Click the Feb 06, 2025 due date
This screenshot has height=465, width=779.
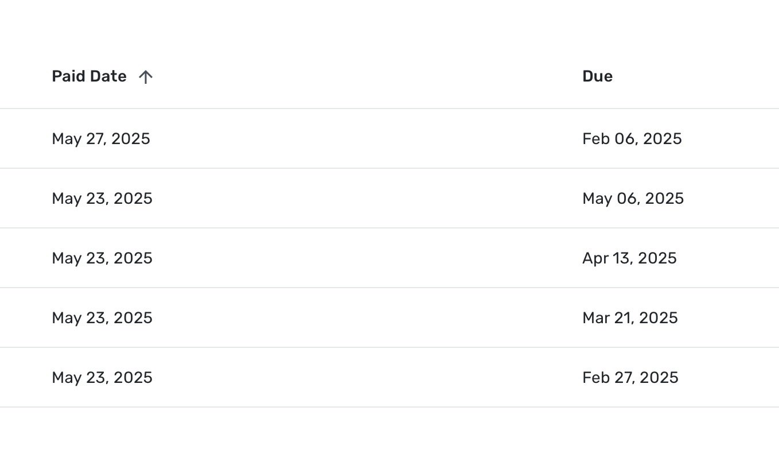coord(632,139)
